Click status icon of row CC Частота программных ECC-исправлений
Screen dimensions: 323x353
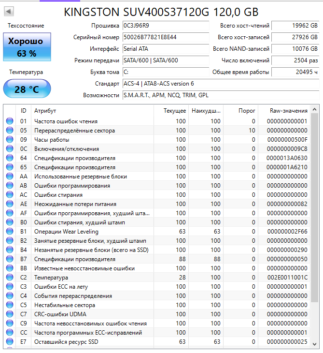10,333
